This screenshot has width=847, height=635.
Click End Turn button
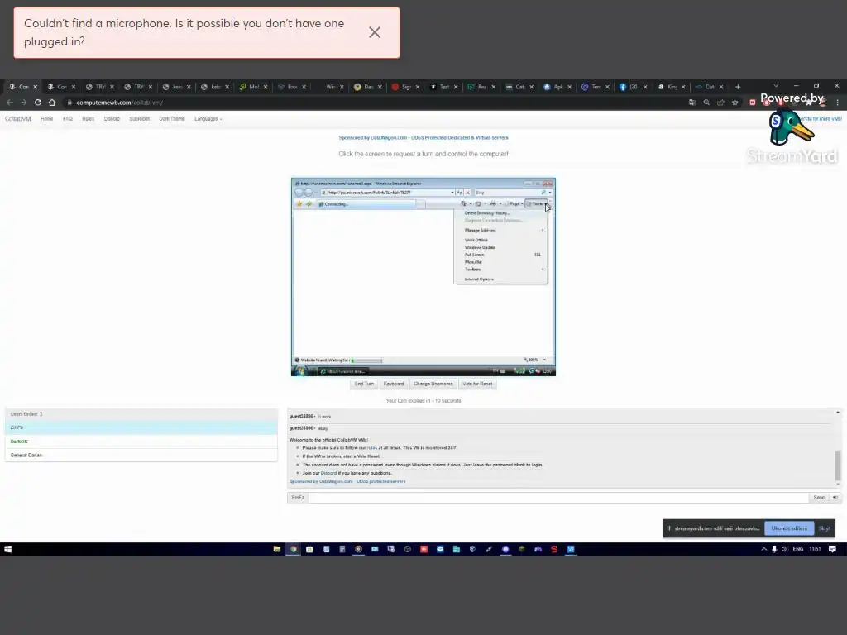pos(364,384)
